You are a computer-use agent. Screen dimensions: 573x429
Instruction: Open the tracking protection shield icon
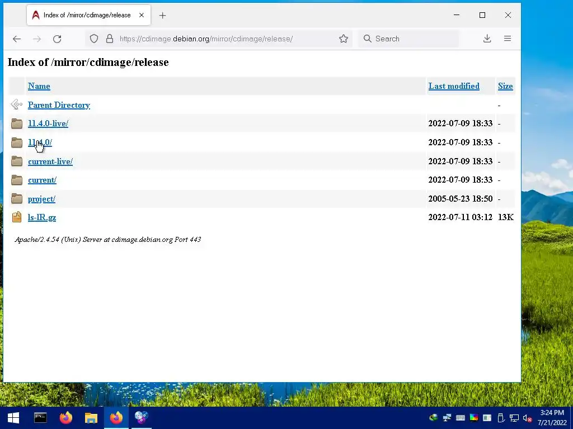click(x=94, y=39)
